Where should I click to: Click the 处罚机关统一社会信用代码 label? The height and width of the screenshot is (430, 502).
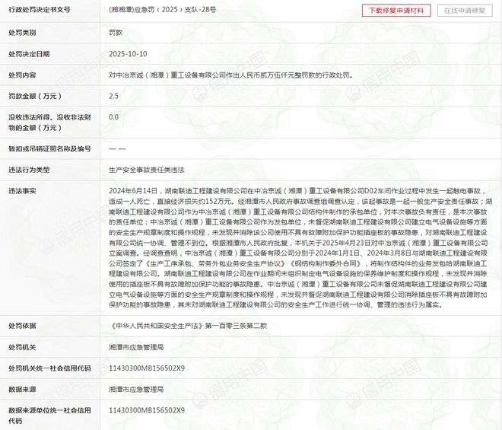(x=49, y=368)
